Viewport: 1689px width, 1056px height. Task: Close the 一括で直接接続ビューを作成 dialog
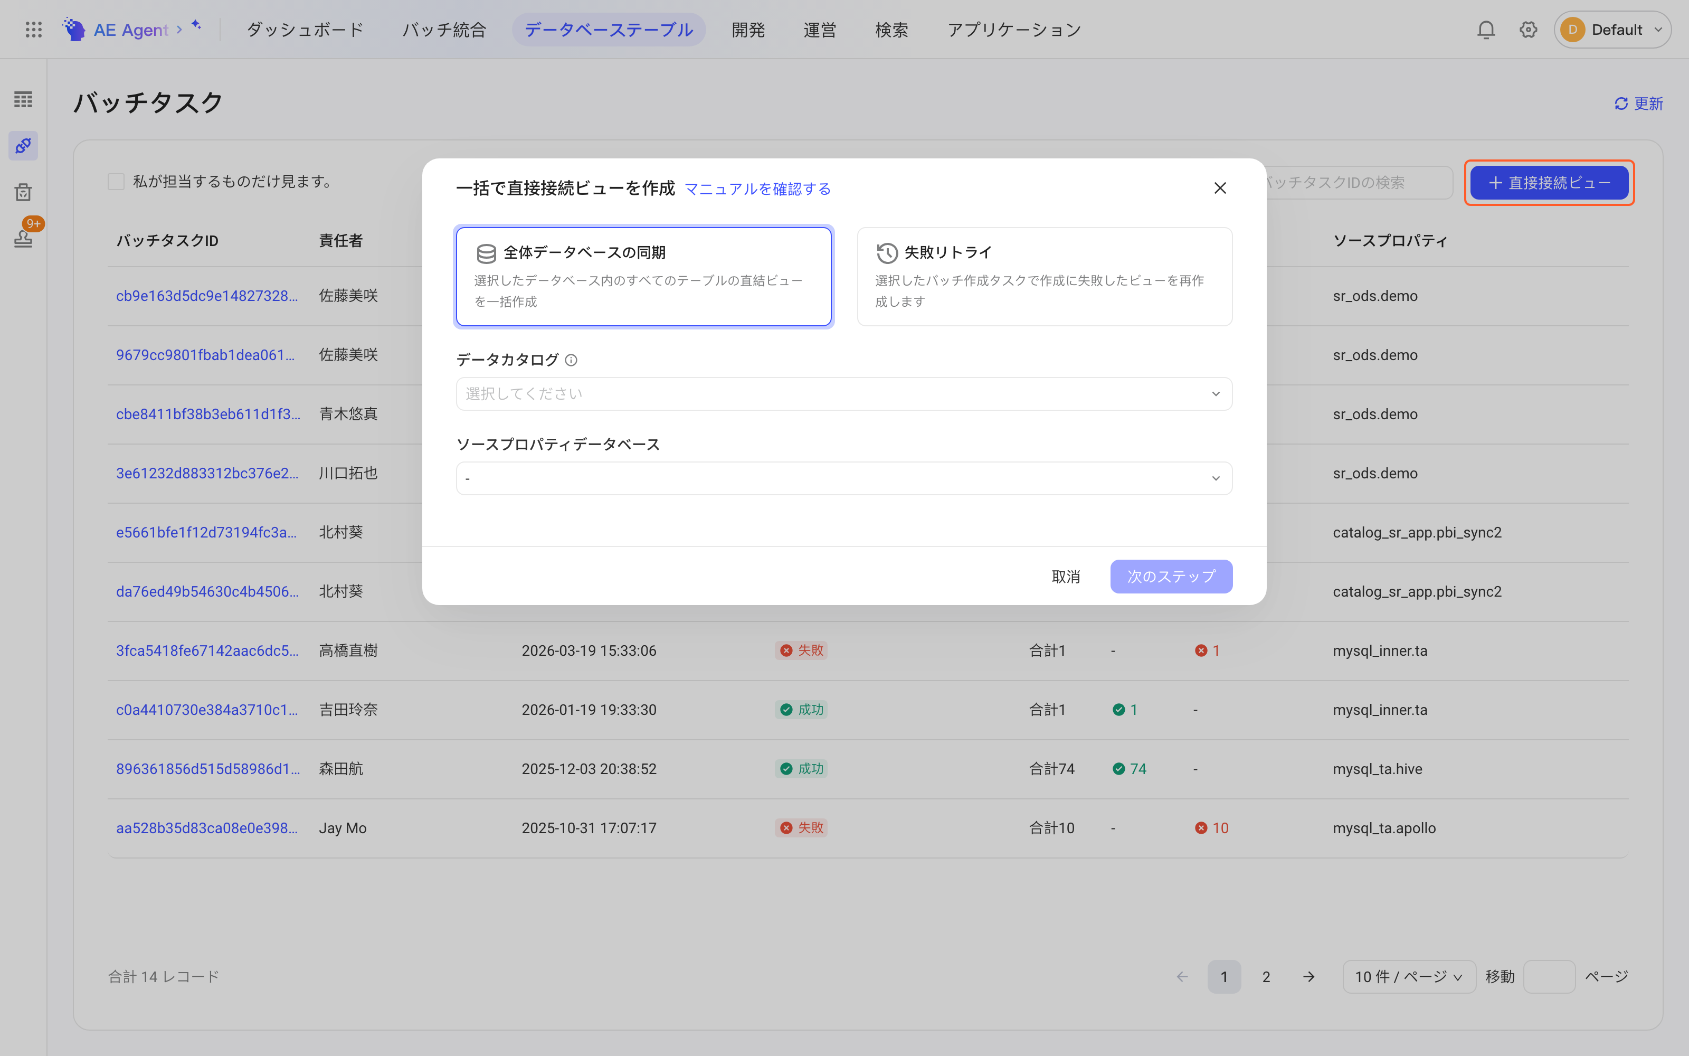tap(1220, 188)
